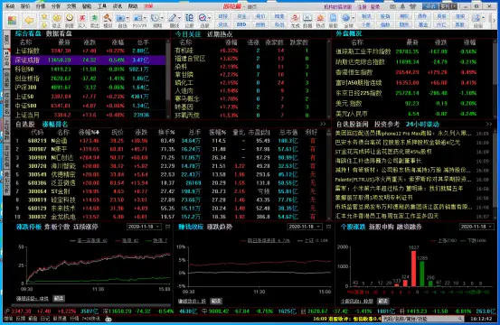This screenshot has width=500, height=325.
Task: Switch to the 近期热点 tab
Action: tap(220, 34)
